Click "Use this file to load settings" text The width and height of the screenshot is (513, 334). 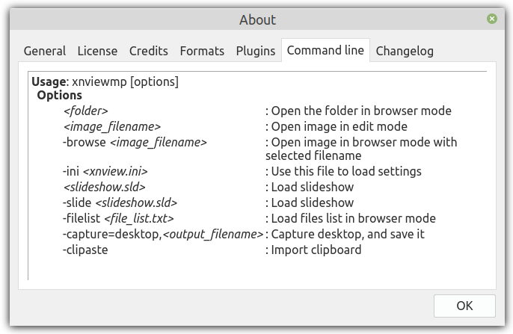(346, 171)
